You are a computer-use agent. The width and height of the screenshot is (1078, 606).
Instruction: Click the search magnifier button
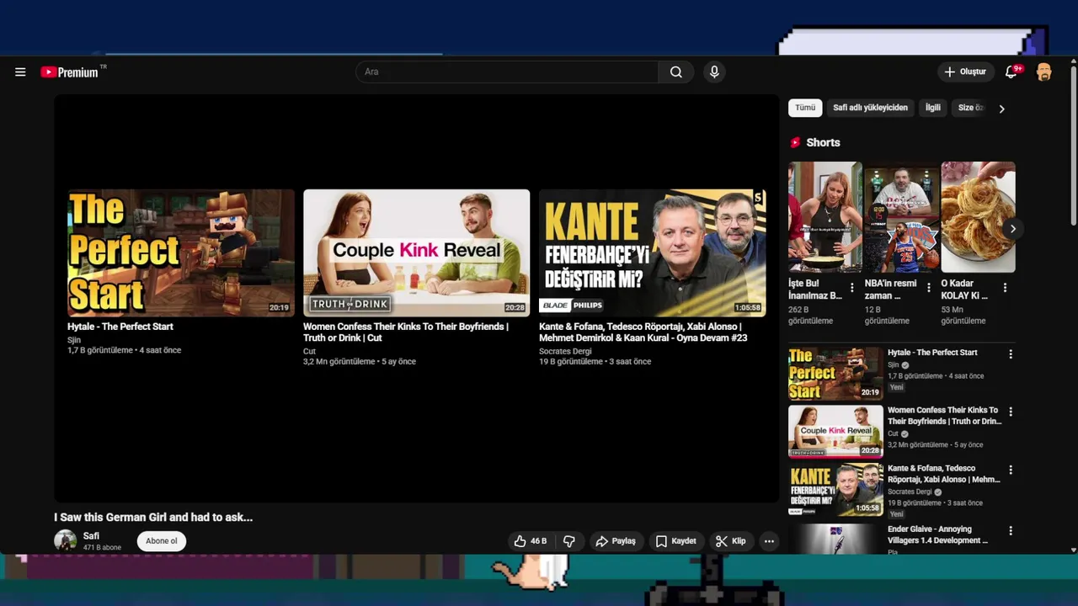click(x=676, y=72)
